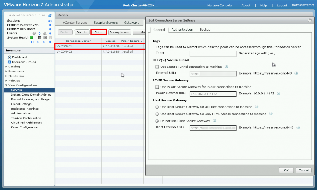The image size is (317, 190).
Task: Check Use PCoIP Secure Gateway for PCoIP connections
Action: pyautogui.click(x=157, y=87)
